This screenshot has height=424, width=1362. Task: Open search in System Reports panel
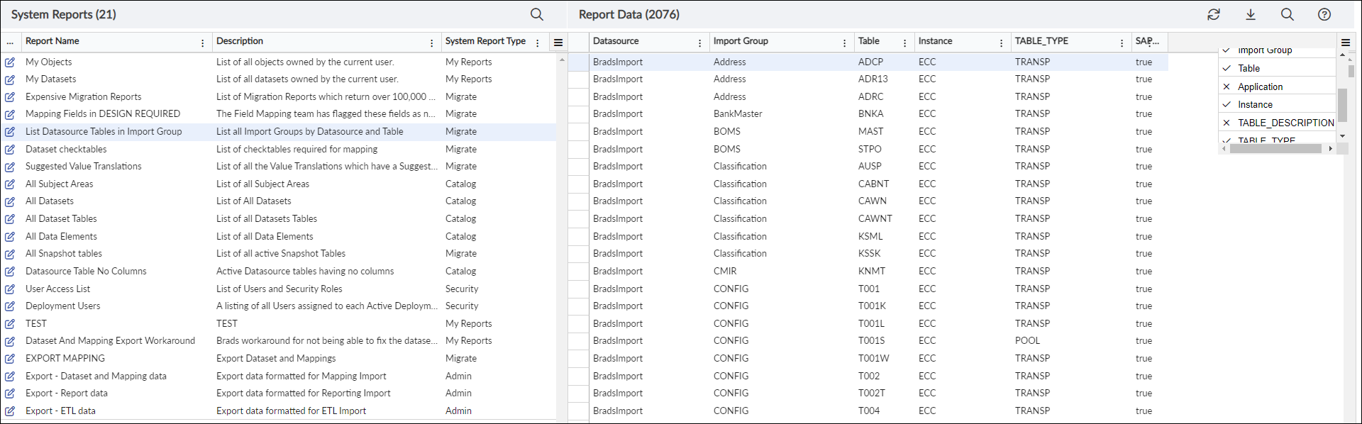pyautogui.click(x=537, y=14)
